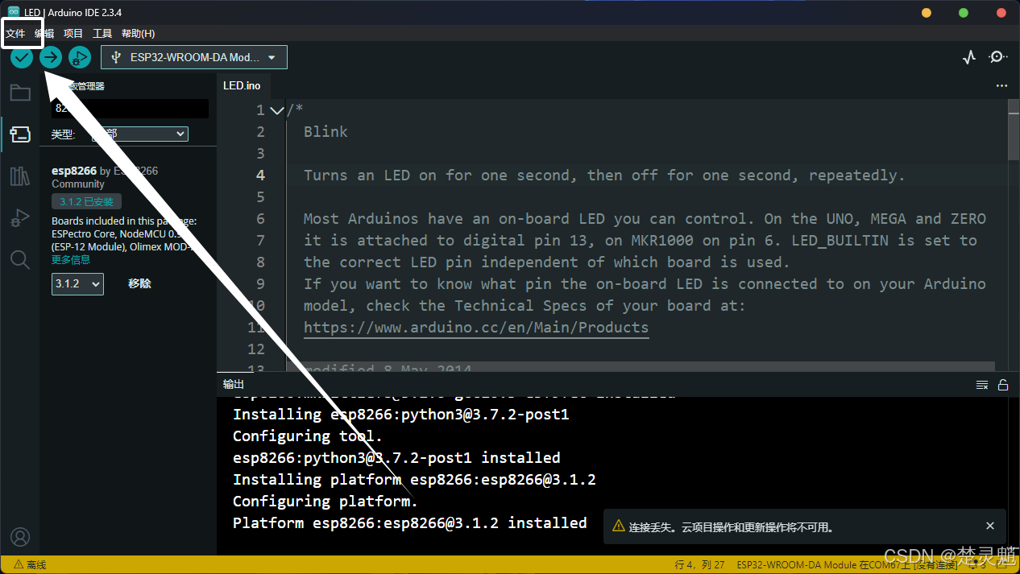Dismiss the connection lost notification

(990, 526)
